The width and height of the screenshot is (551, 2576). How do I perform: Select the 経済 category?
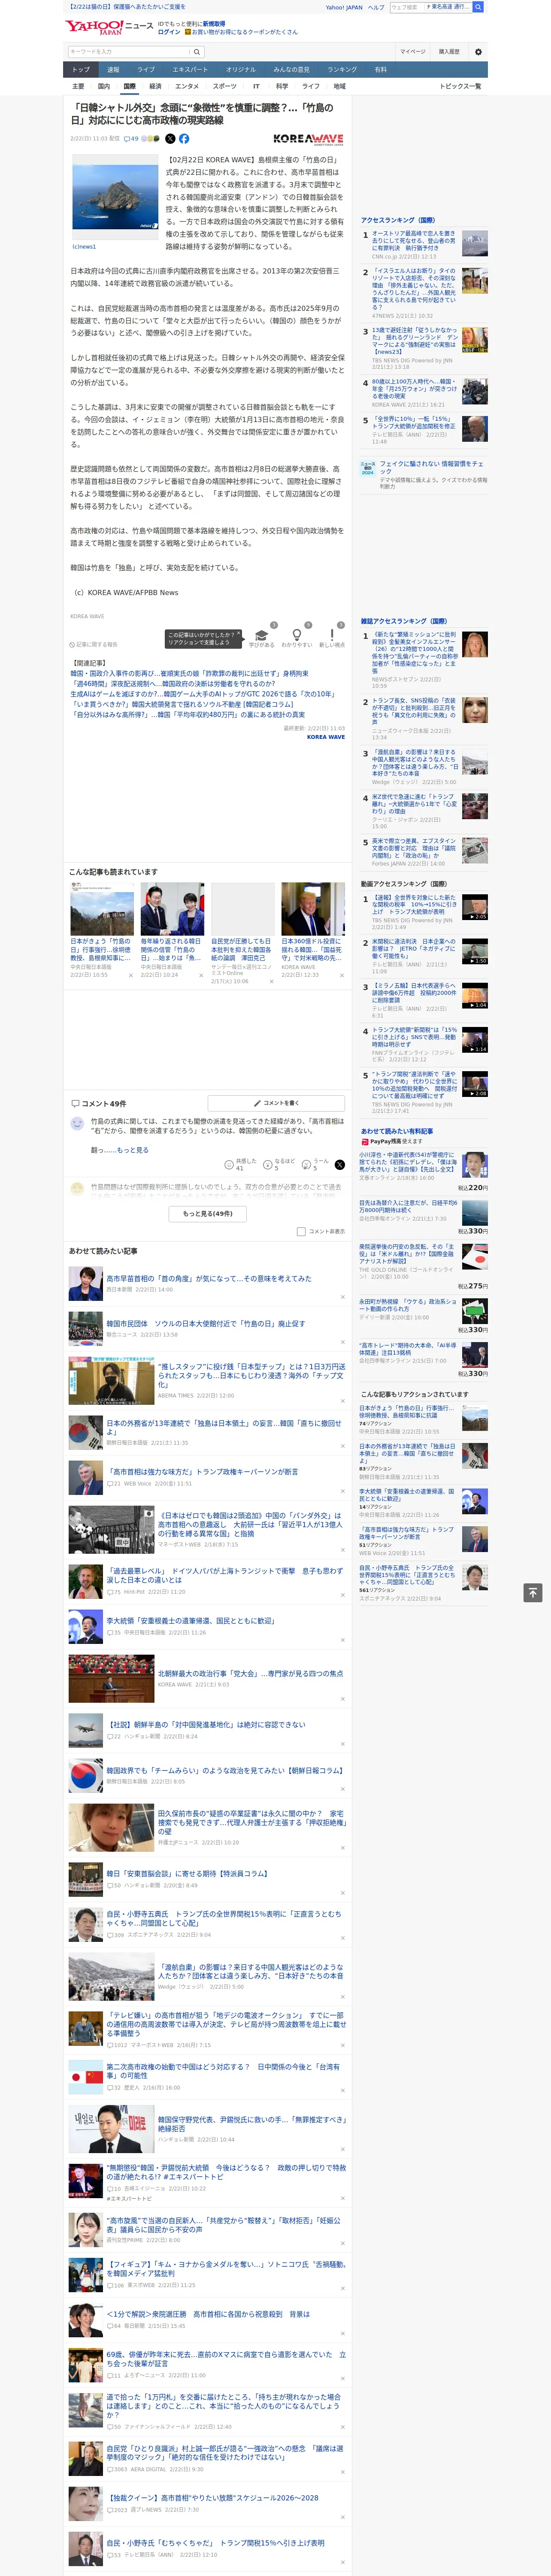point(155,86)
